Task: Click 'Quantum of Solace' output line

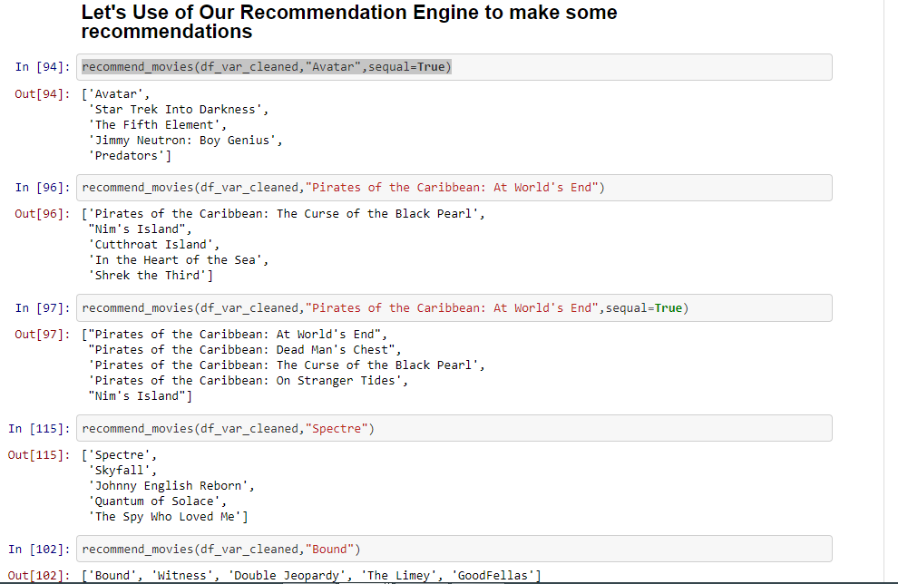Action: (x=157, y=501)
